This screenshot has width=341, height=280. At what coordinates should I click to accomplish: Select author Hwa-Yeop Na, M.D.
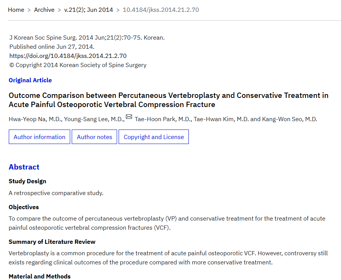click(x=35, y=119)
